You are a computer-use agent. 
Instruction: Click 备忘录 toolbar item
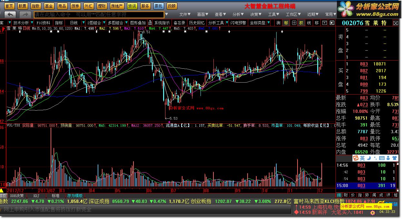coord(179,23)
